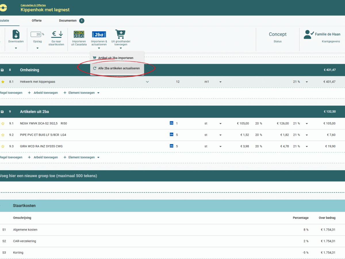Click the Ga naar staartkosten euro icon
345x259 pixels.
coord(57,34)
